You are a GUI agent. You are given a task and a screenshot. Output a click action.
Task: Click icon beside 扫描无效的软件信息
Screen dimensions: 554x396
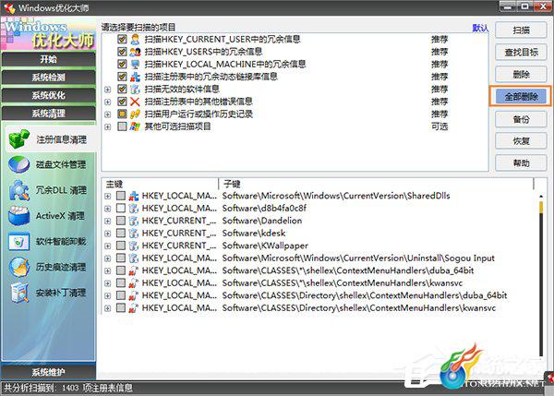click(135, 89)
